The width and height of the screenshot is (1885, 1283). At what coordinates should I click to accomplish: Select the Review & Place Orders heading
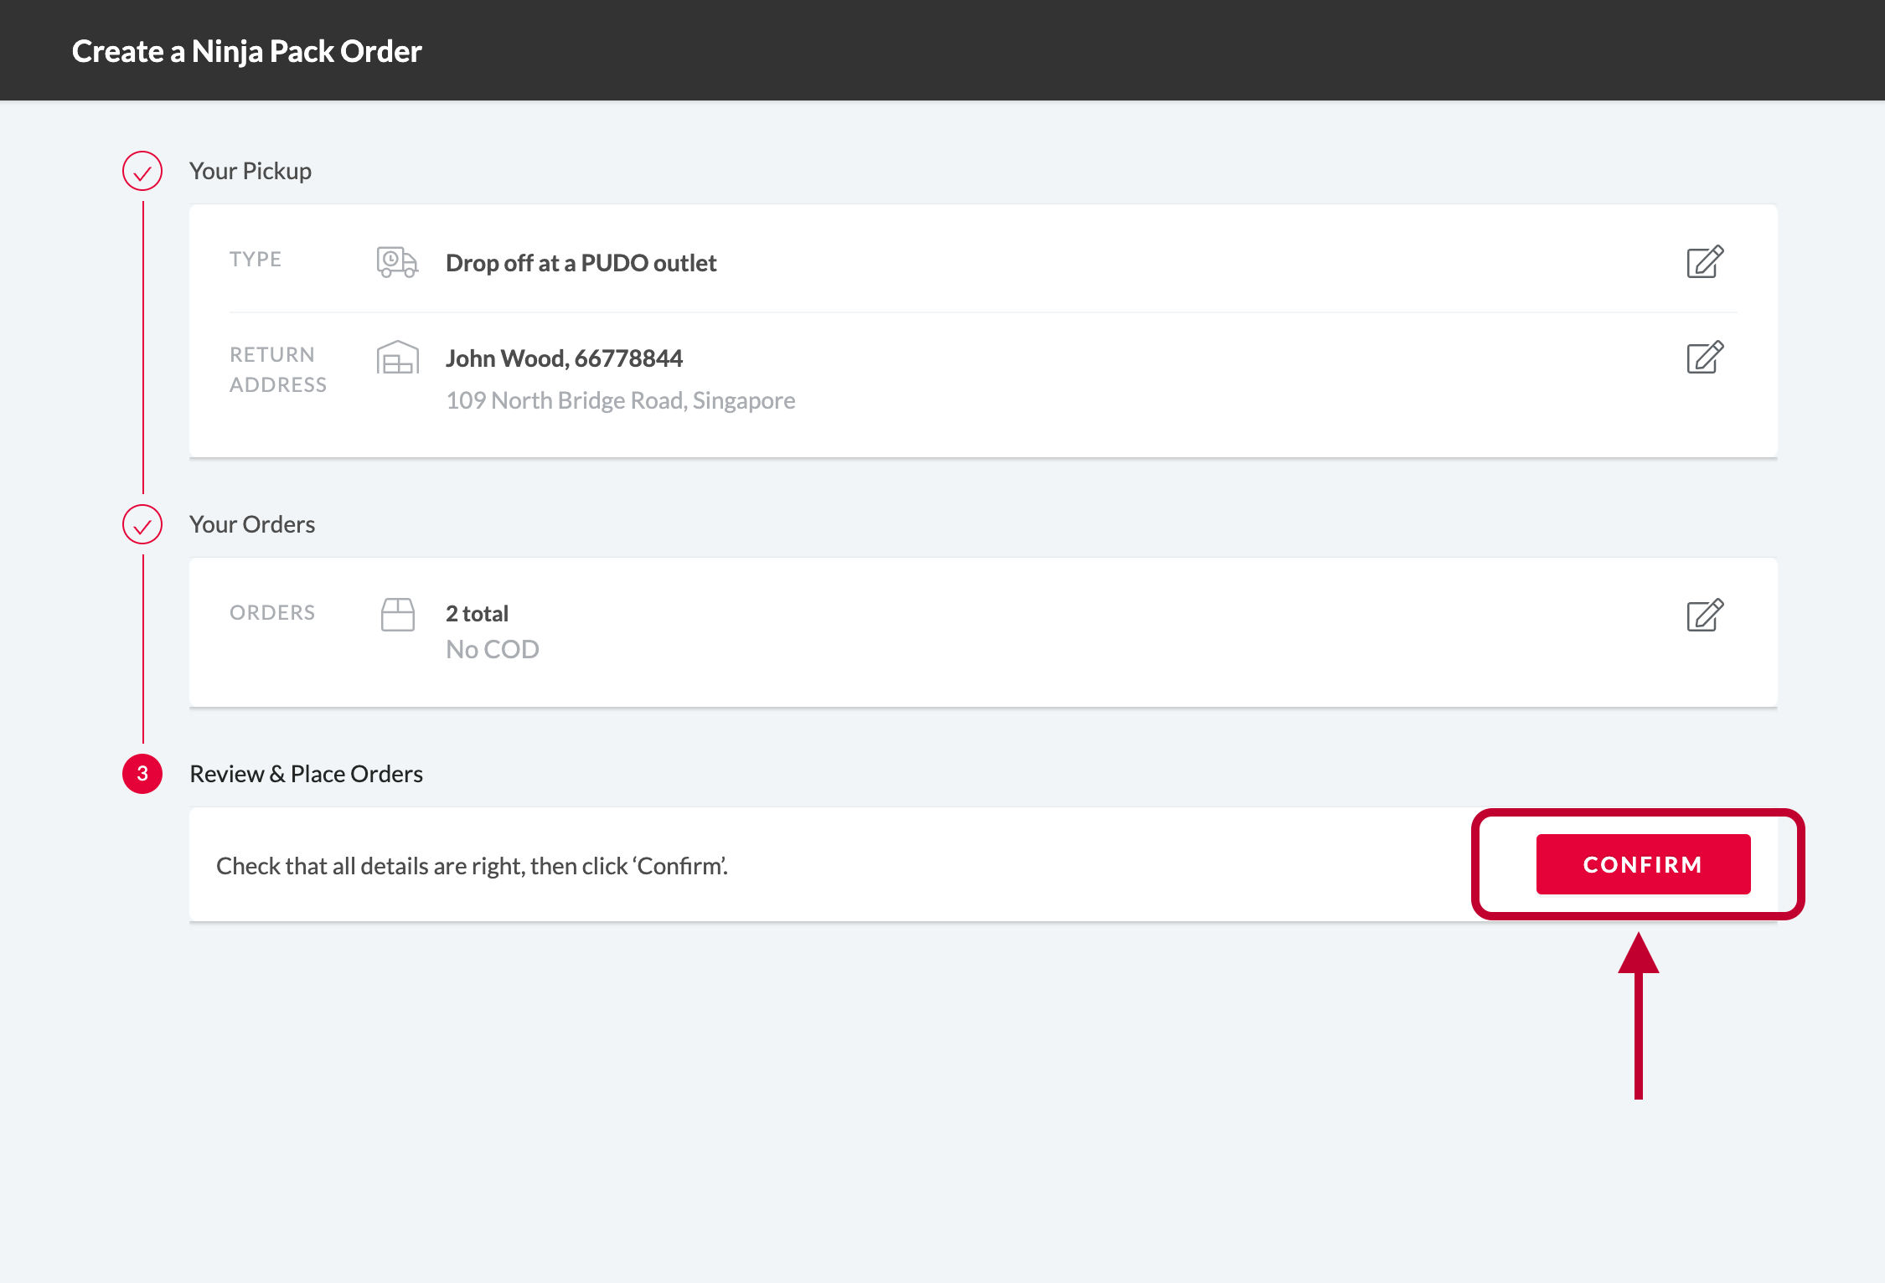tap(306, 774)
